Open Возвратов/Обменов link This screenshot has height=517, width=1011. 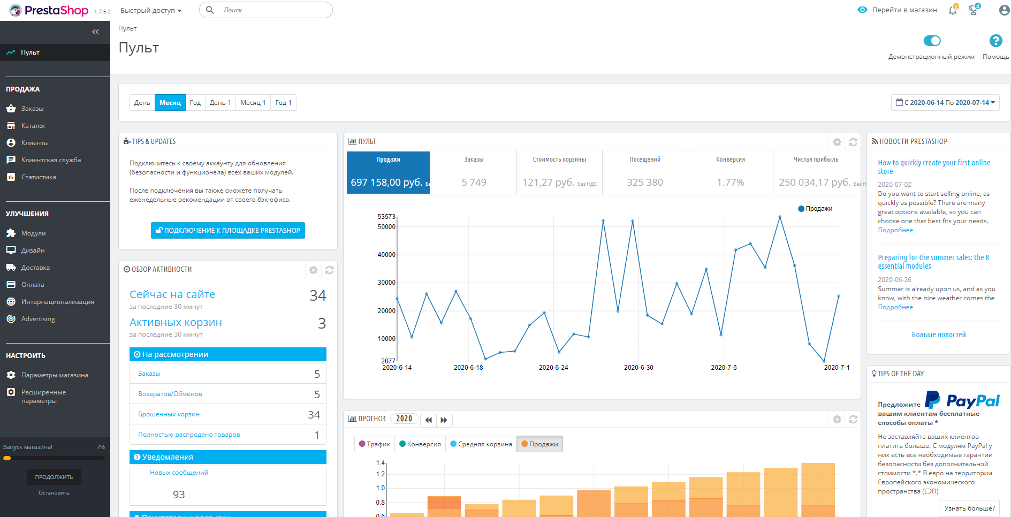tap(170, 394)
